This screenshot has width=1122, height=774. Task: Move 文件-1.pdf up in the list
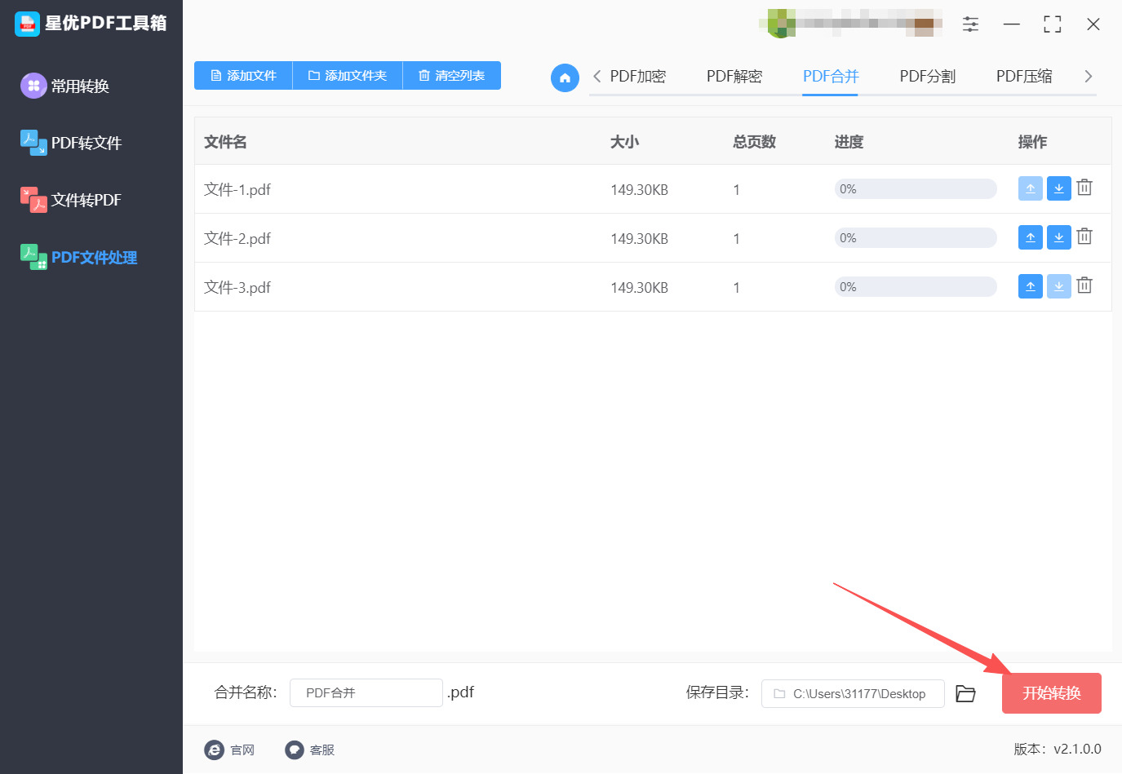click(x=1031, y=188)
